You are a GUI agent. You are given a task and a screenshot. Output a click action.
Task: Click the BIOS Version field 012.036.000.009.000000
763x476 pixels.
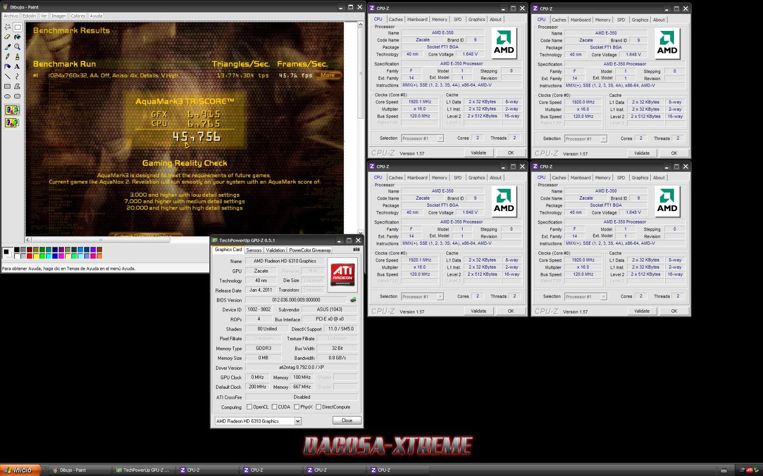[296, 300]
